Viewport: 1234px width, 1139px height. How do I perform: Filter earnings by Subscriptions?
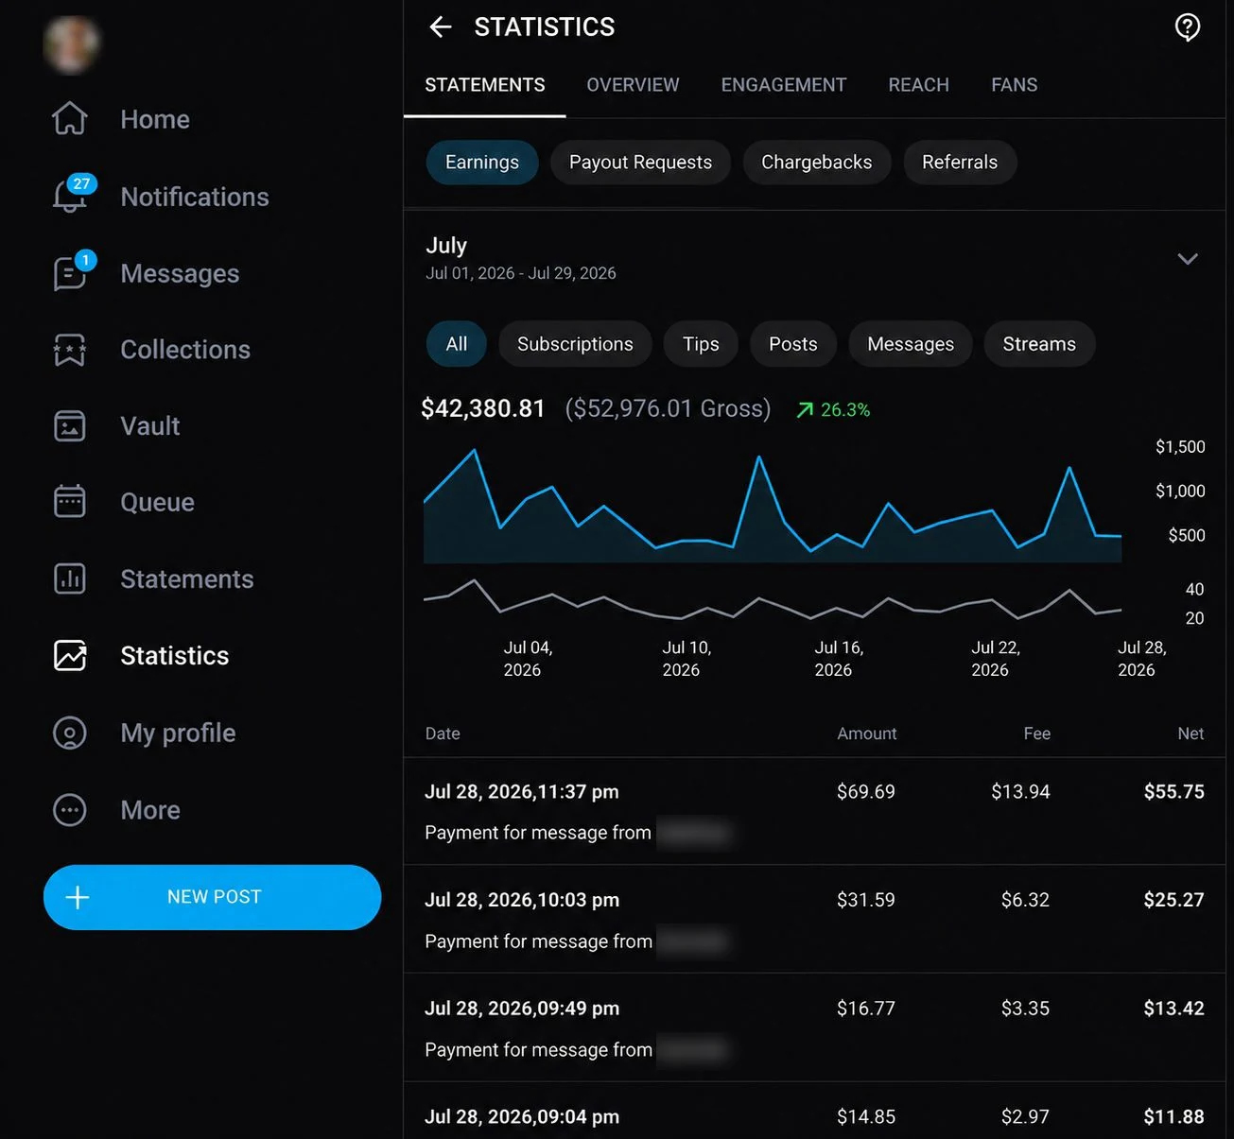point(575,344)
